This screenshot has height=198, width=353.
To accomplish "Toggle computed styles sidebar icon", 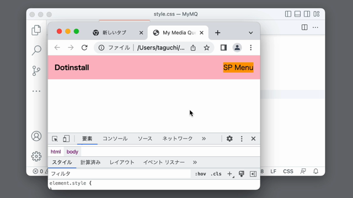I will pos(253,174).
